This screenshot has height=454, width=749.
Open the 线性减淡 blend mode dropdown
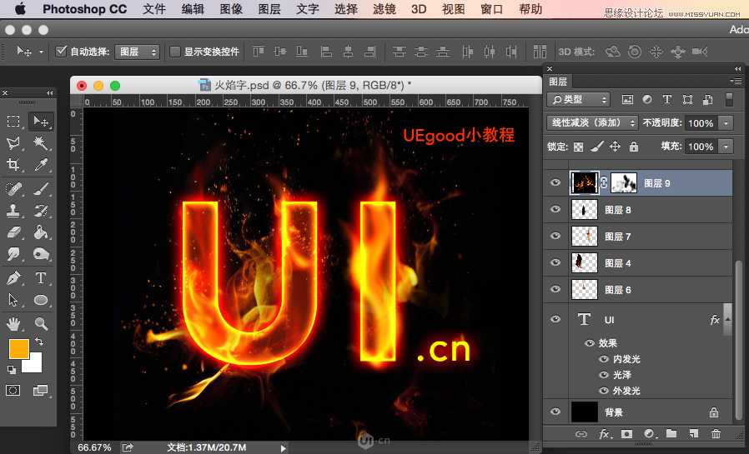[x=592, y=122]
